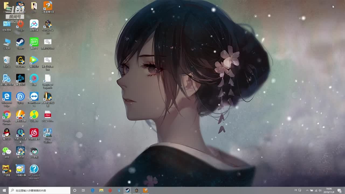Switch to Steam on the taskbar
345x194 pixels.
click(x=127, y=190)
